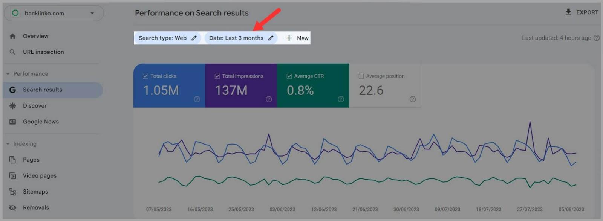Viewport: 603px width, 221px height.
Task: Uncheck the Total impressions checkbox
Action: (x=217, y=76)
